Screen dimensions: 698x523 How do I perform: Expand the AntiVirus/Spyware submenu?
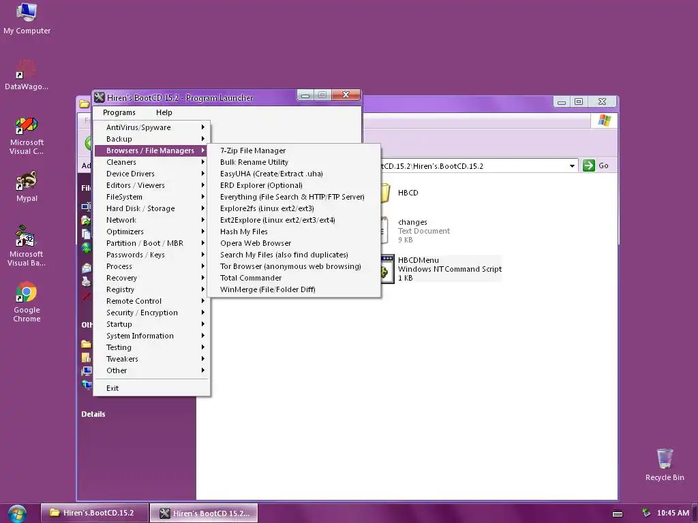tap(151, 127)
